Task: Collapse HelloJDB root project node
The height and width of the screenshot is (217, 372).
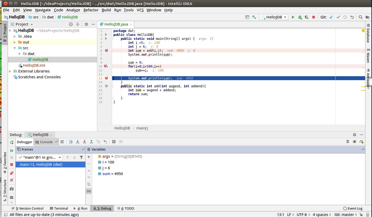Action: pos(10,31)
